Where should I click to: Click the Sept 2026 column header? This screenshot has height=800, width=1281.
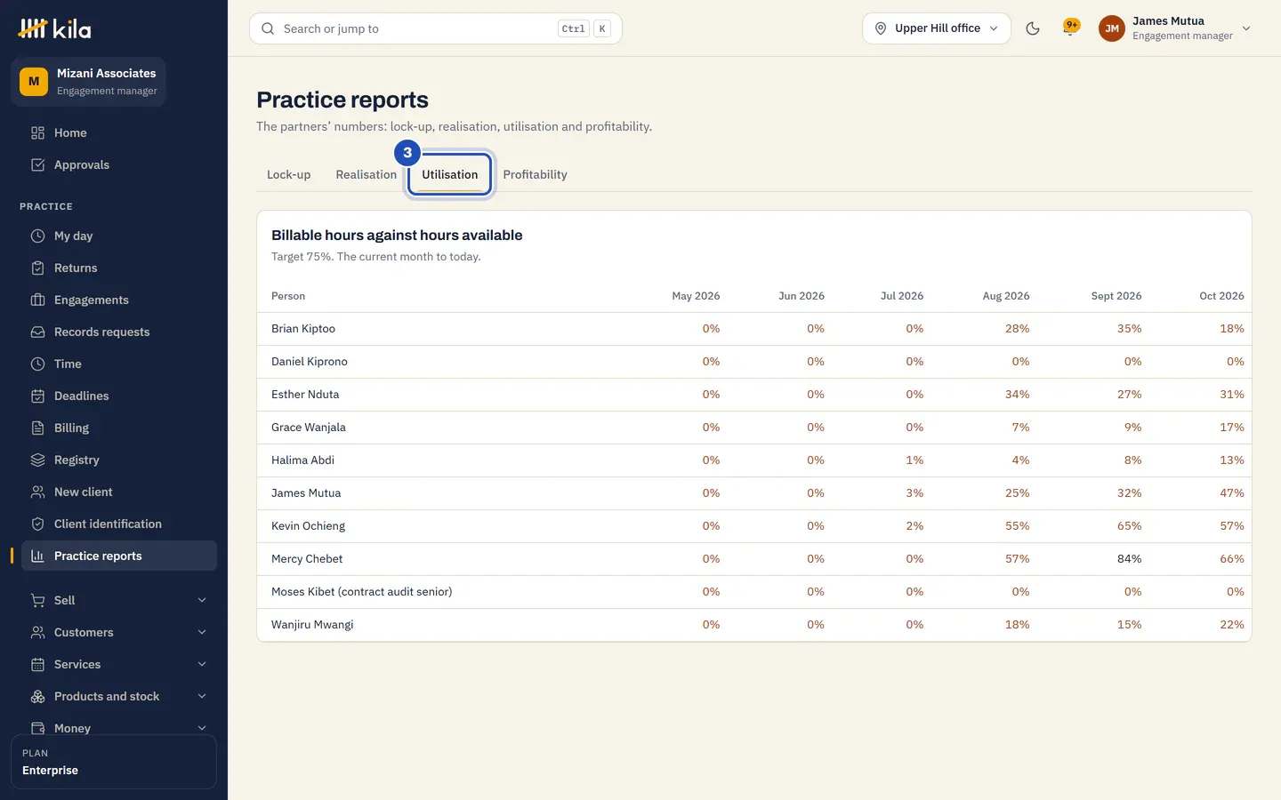click(x=1116, y=296)
